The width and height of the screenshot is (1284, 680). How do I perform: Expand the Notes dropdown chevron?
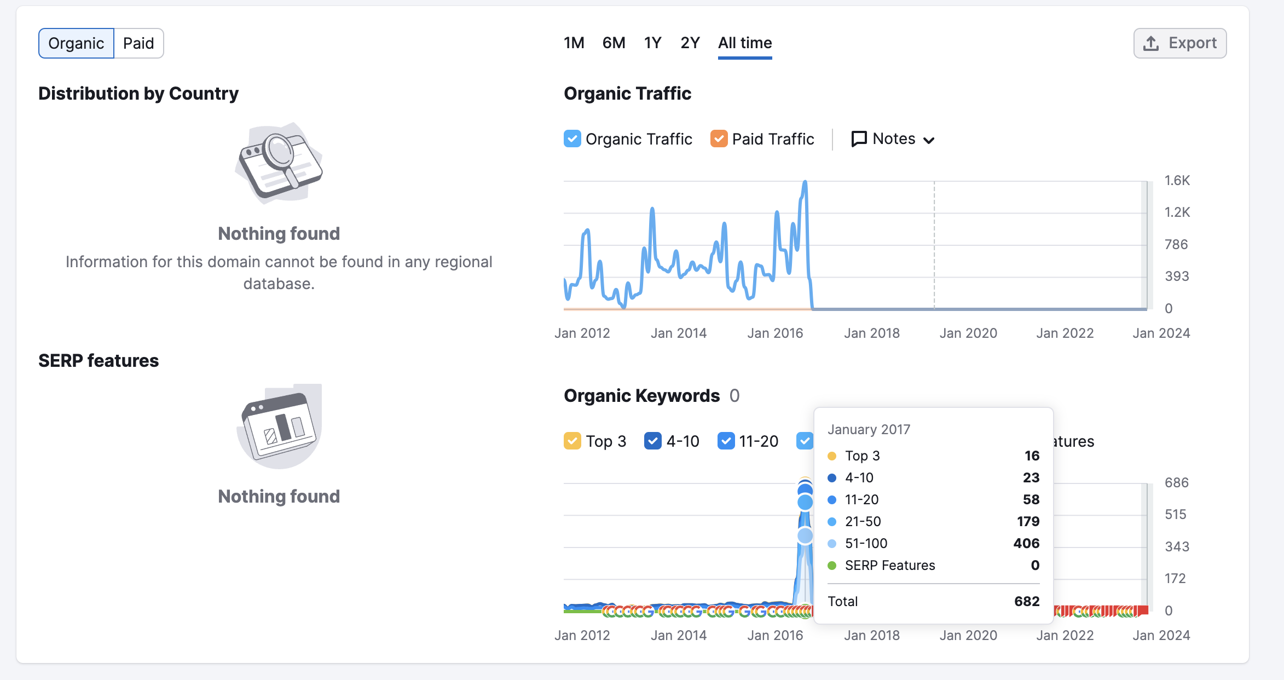(x=929, y=140)
